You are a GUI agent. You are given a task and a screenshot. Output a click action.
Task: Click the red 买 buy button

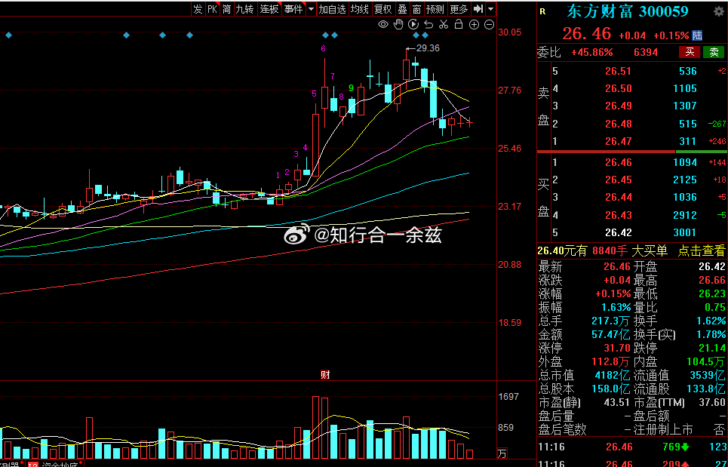pyautogui.click(x=689, y=52)
